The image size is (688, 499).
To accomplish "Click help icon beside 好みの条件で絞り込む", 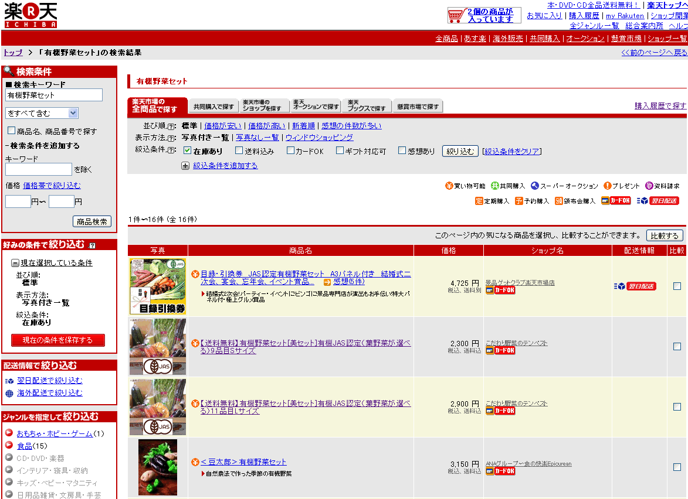I will [92, 245].
